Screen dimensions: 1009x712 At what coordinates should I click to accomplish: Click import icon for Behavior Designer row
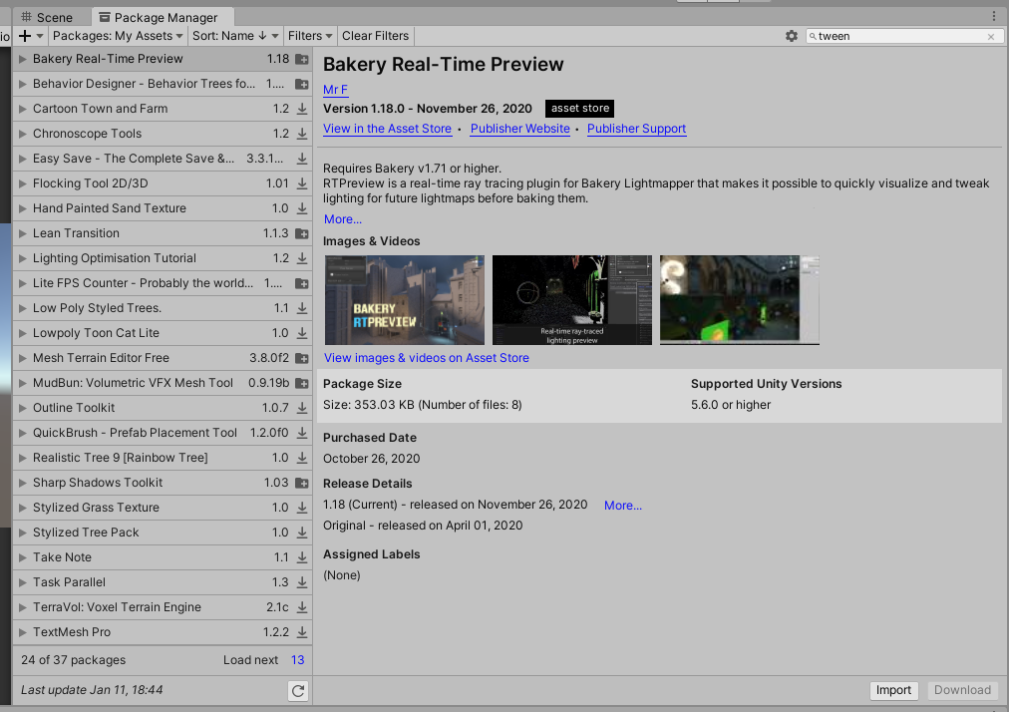(x=302, y=84)
